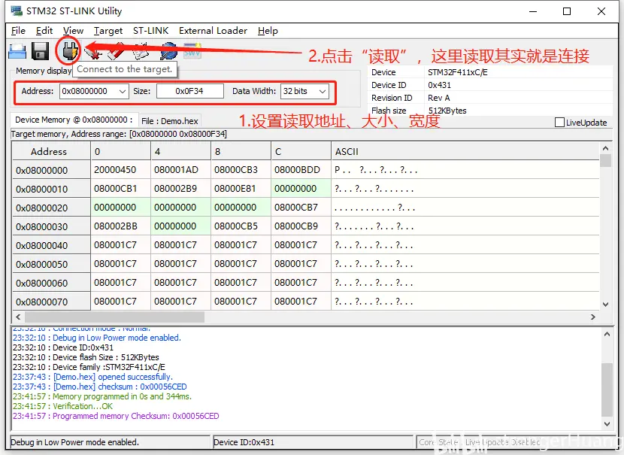The width and height of the screenshot is (624, 455).
Task: Click the Full chip erase icon
Action: (x=116, y=51)
